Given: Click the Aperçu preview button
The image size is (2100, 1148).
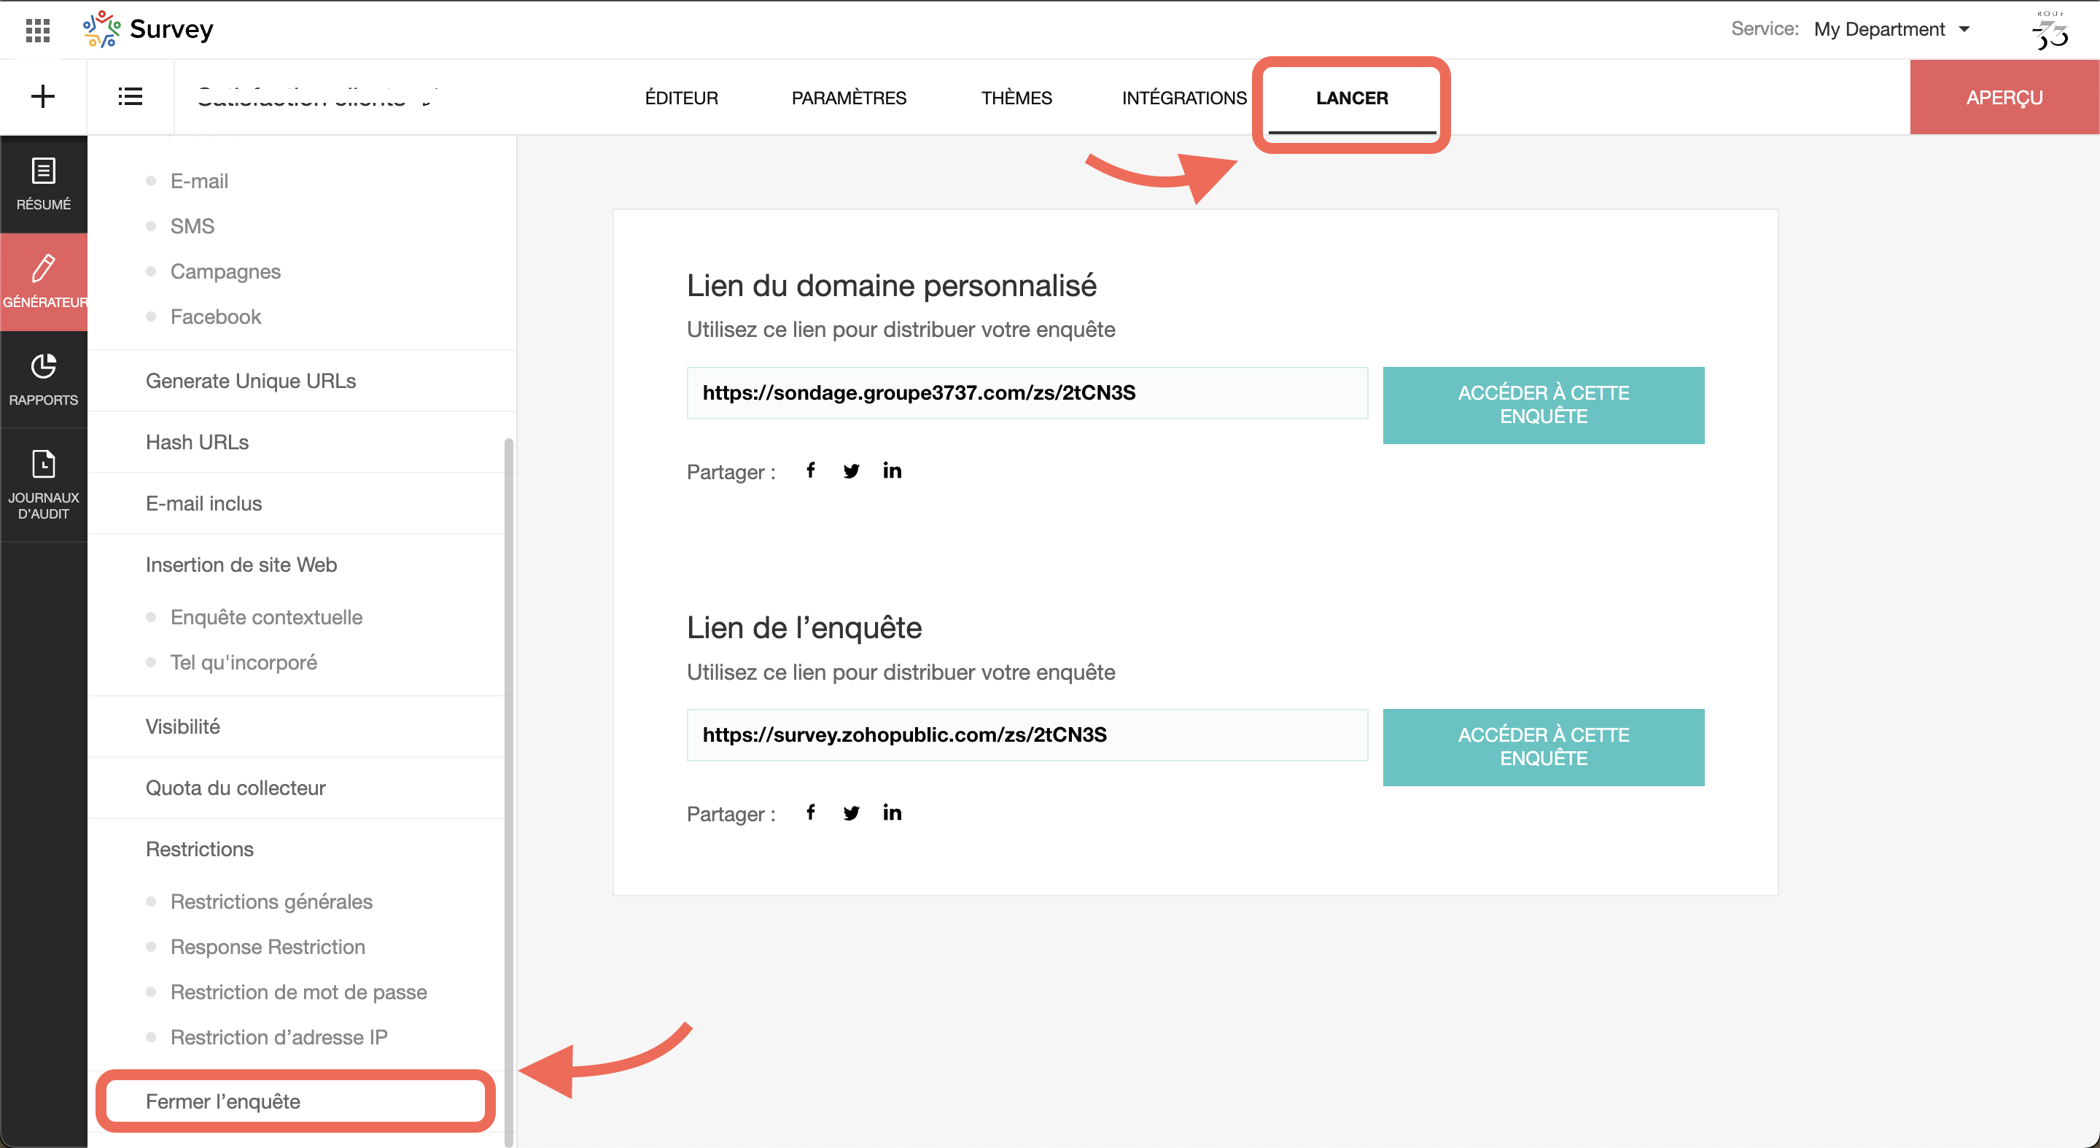Looking at the screenshot, I should coord(2004,98).
